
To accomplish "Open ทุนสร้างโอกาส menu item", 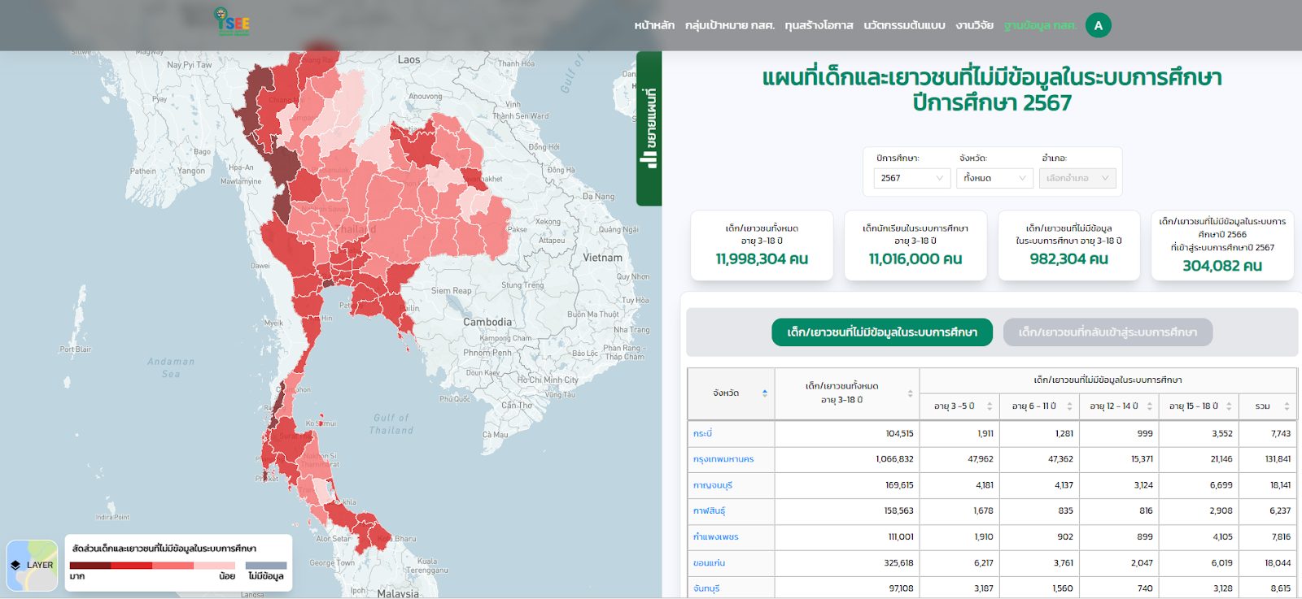I will point(819,25).
